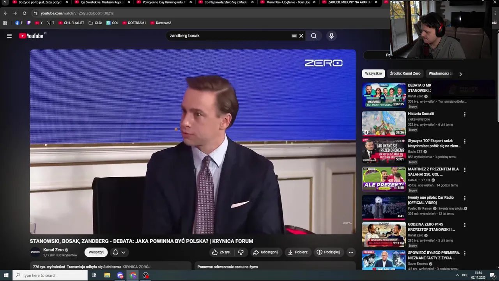Close the 'ZAROBIŁ MILIONY' tab

[x=376, y=2]
